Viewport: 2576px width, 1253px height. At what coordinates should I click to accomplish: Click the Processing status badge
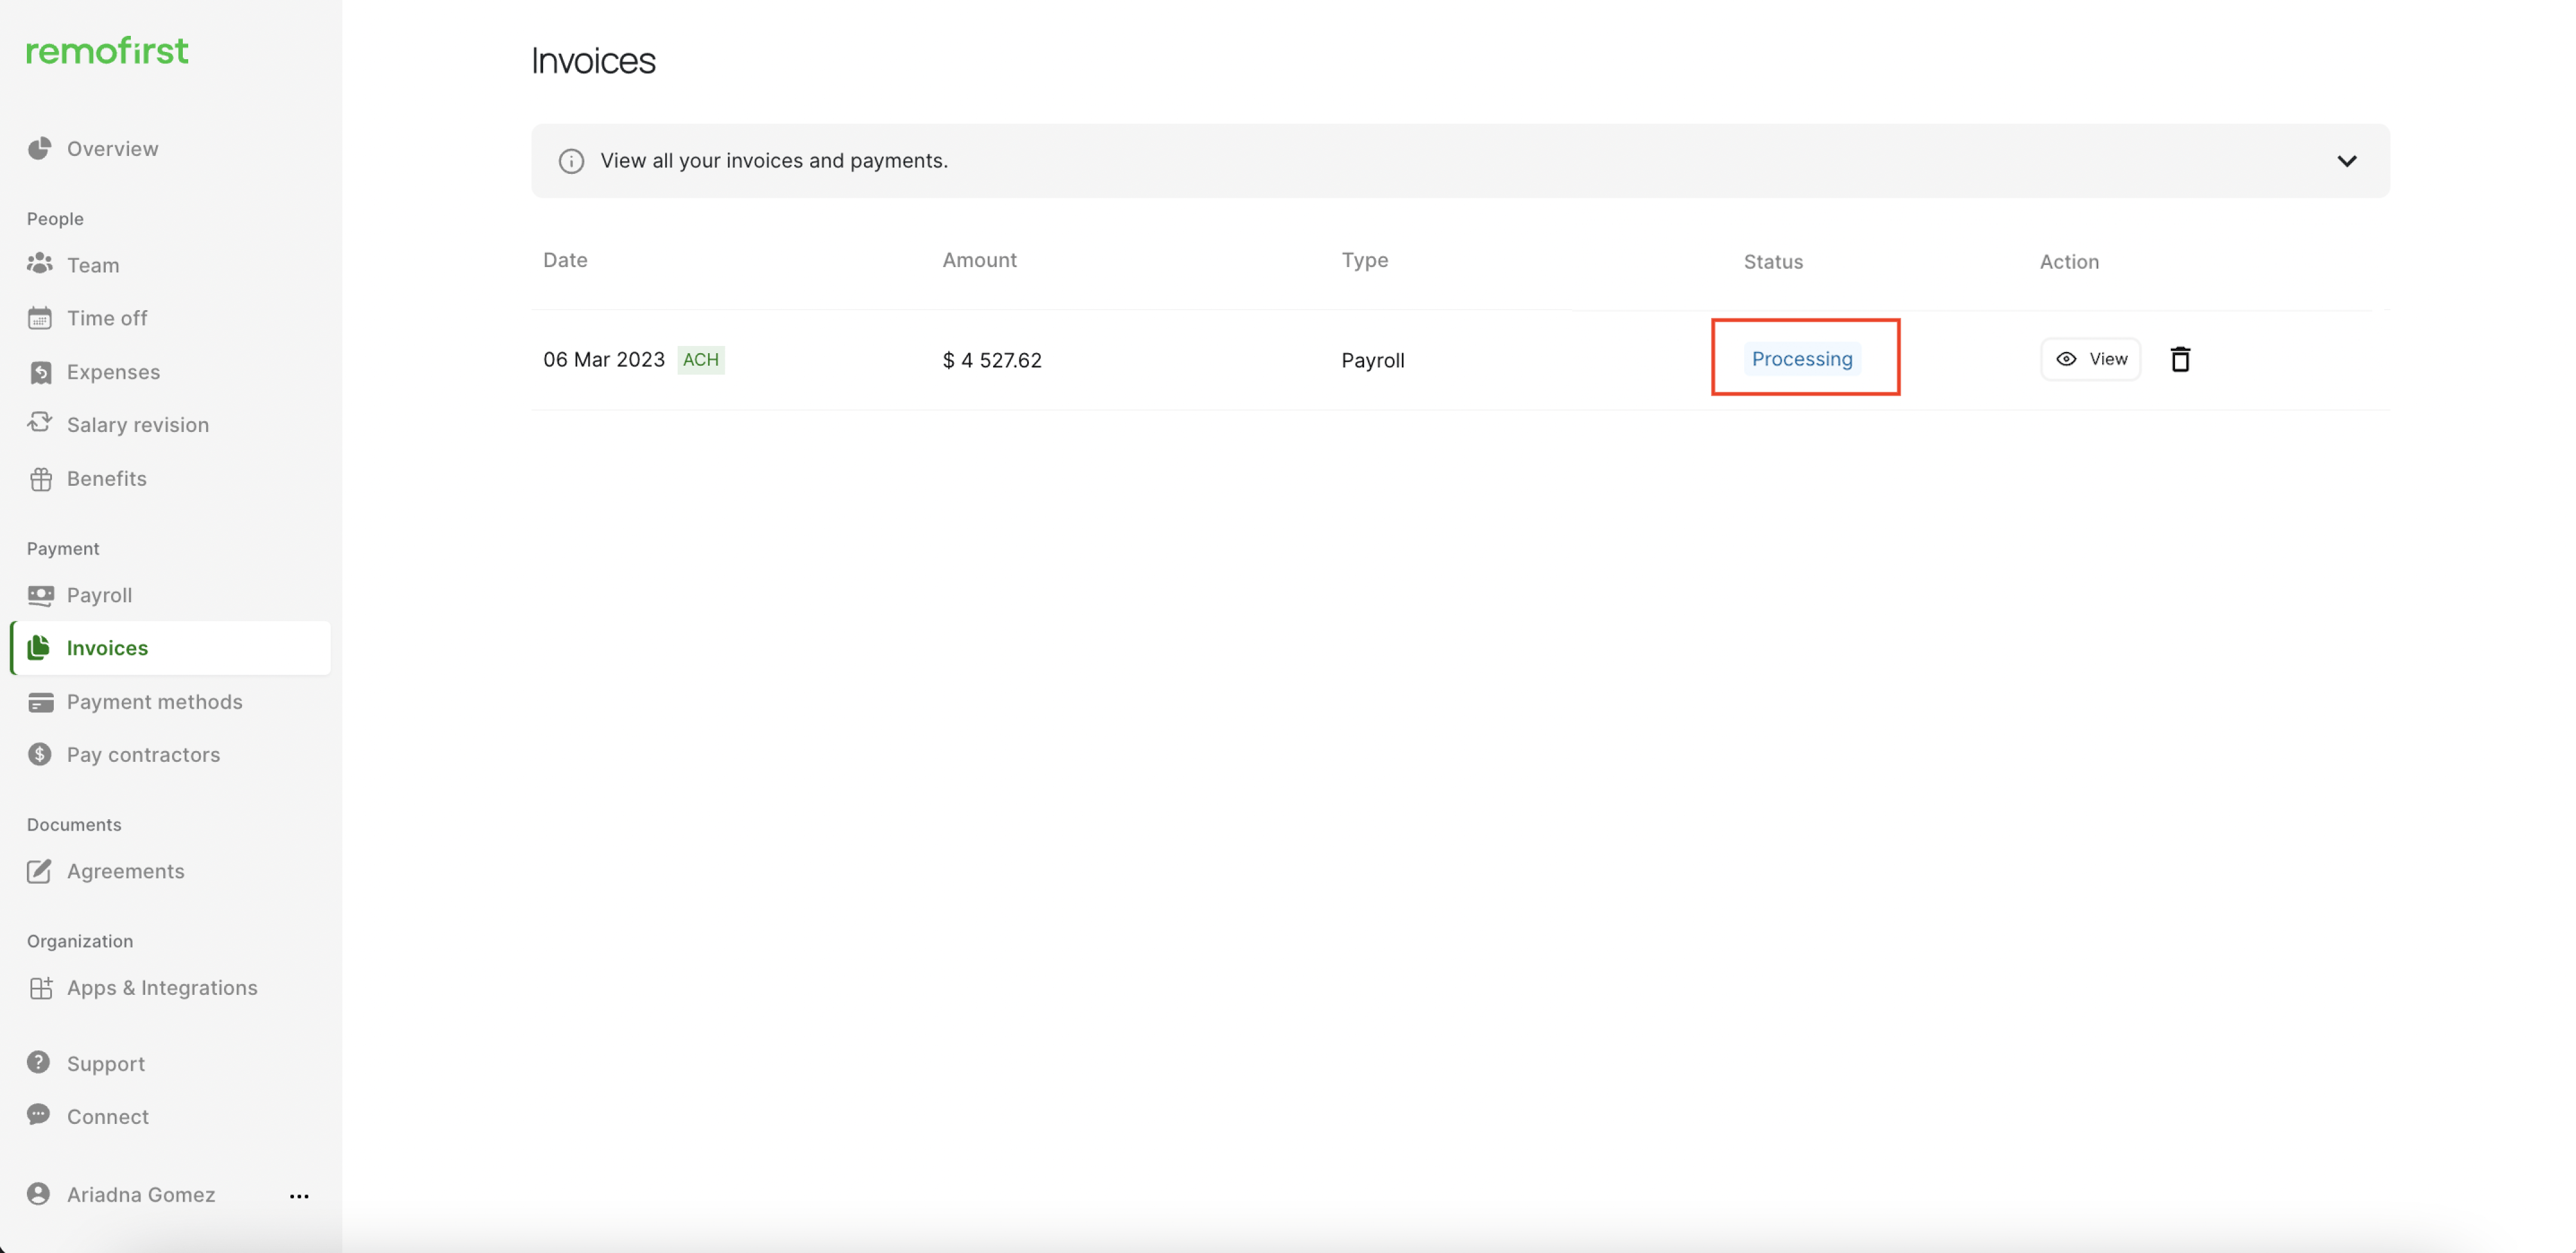coord(1801,359)
